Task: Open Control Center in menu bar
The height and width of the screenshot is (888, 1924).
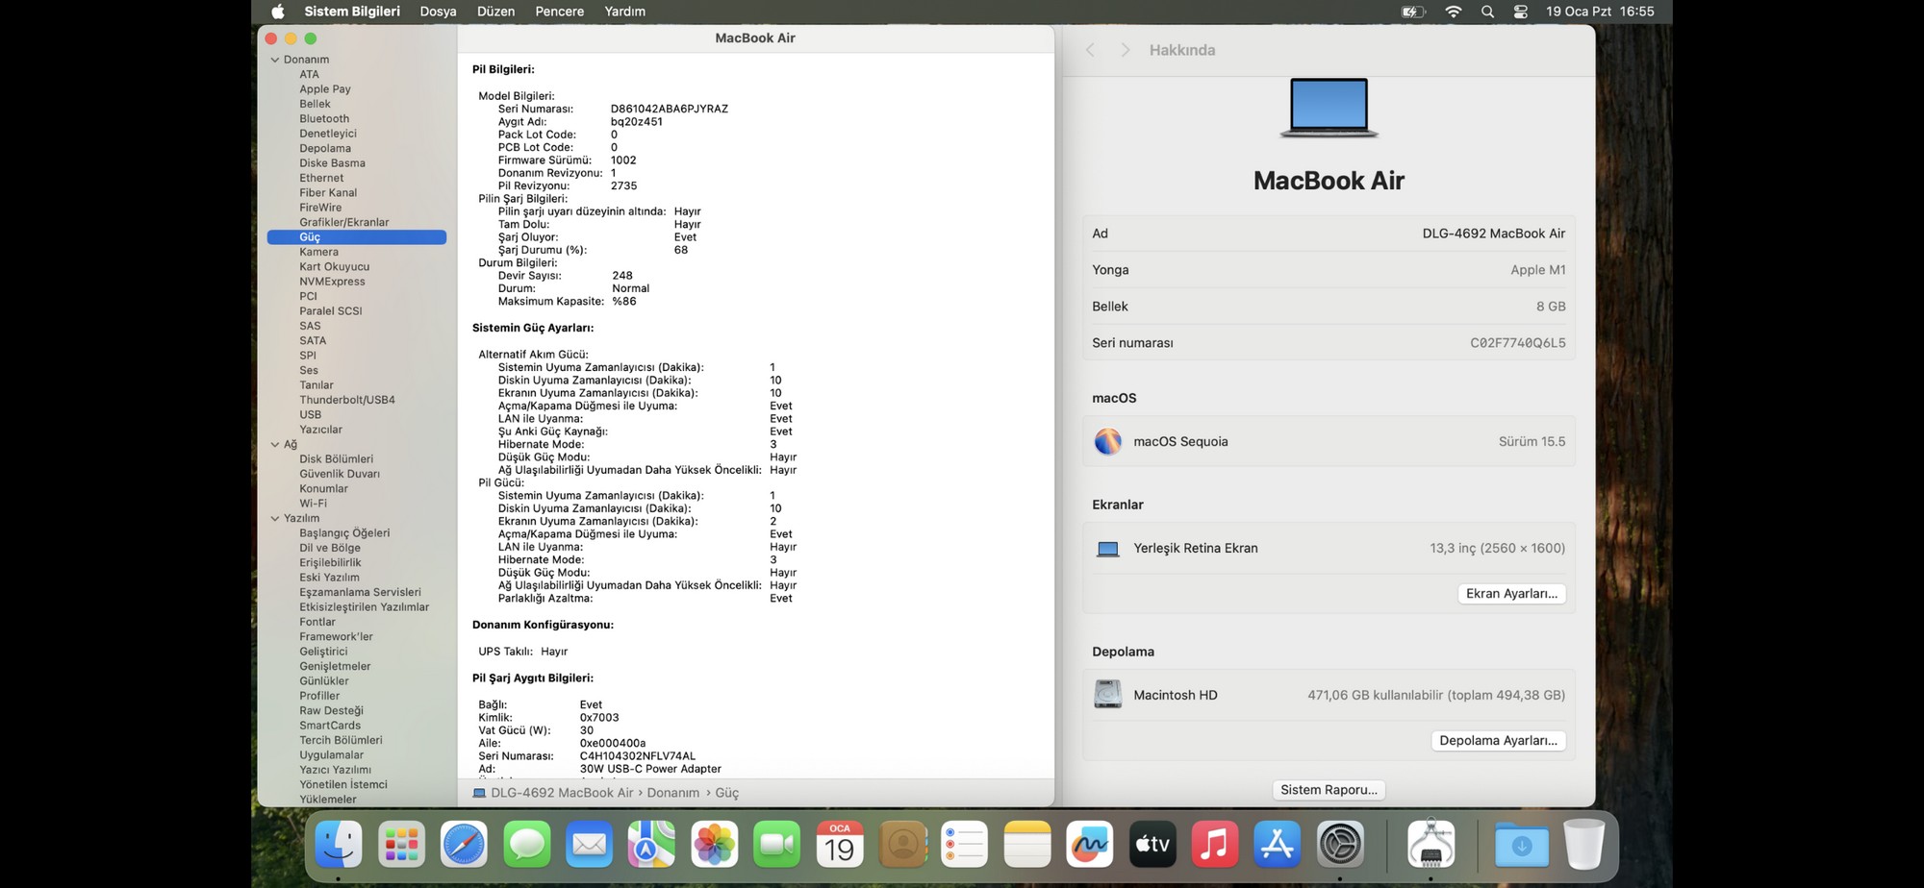Action: point(1520,12)
